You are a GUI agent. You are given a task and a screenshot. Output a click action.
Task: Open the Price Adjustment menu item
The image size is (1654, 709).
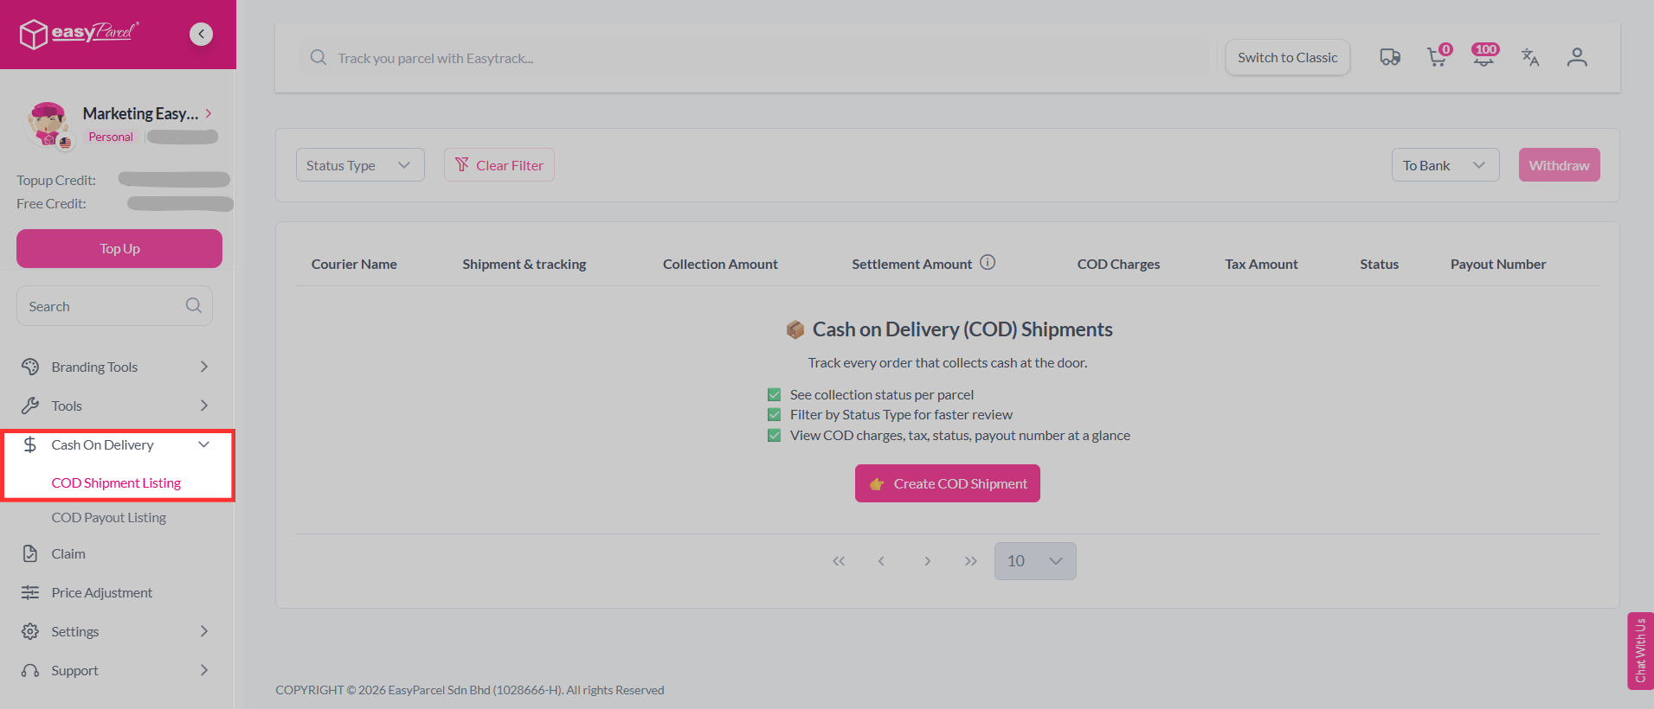point(101,592)
